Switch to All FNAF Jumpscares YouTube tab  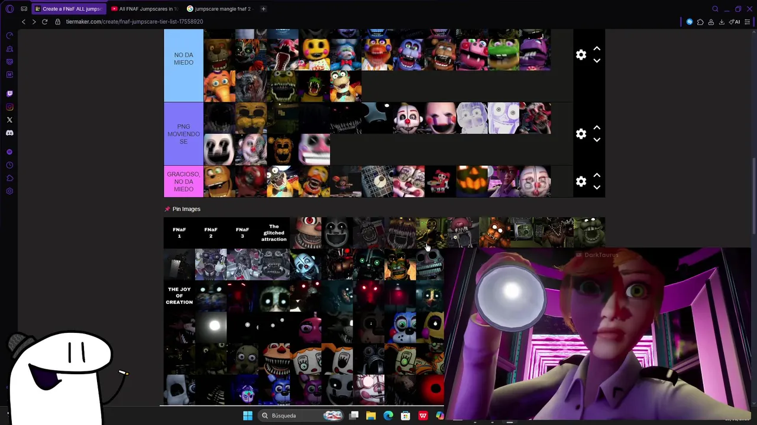pyautogui.click(x=144, y=9)
